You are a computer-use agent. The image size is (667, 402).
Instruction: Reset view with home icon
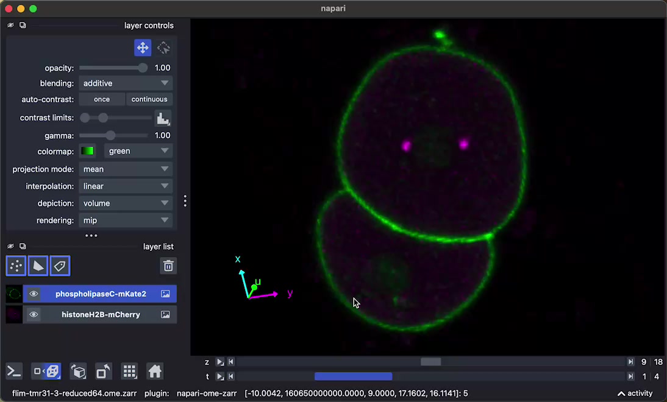click(x=155, y=372)
